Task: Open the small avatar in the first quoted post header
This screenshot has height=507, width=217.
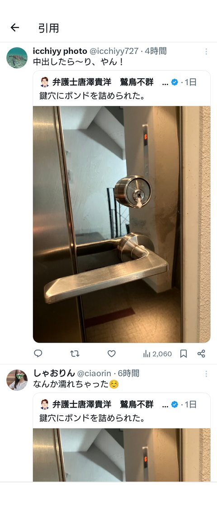Action: point(45,82)
